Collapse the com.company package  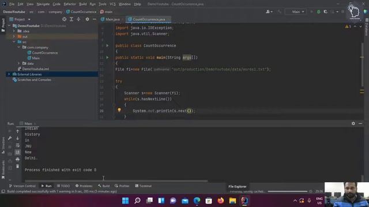click(x=18, y=47)
